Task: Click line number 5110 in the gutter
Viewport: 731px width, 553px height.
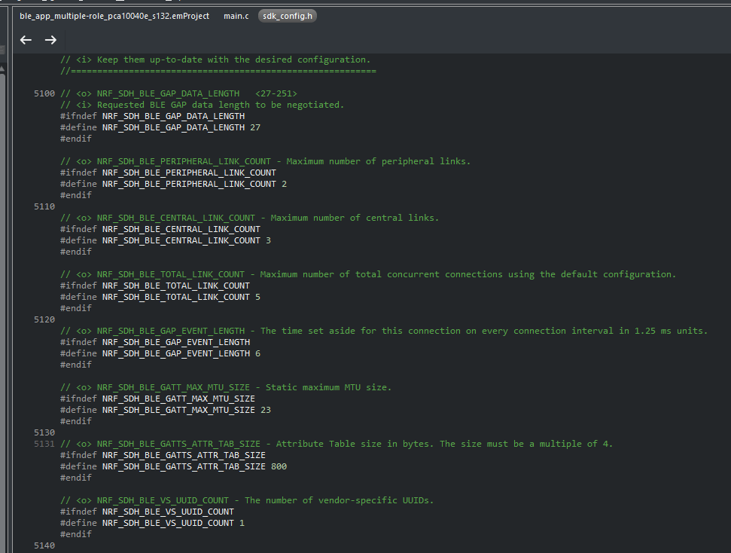Action: (x=44, y=206)
